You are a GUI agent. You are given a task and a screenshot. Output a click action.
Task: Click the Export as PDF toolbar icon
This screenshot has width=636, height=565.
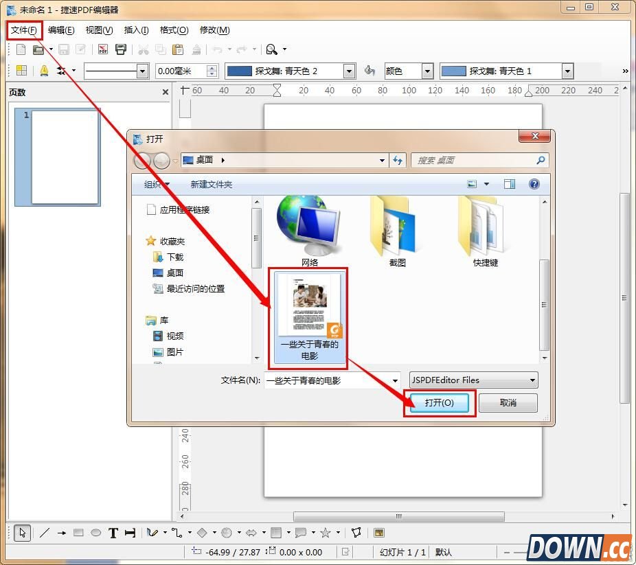coord(102,49)
